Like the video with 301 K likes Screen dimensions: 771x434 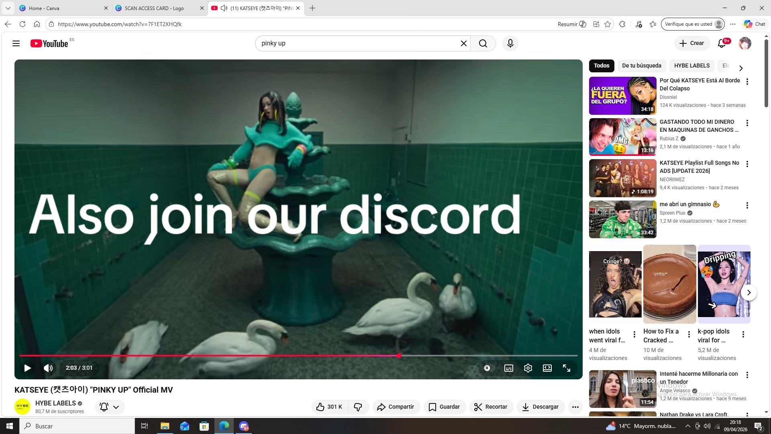click(x=330, y=407)
